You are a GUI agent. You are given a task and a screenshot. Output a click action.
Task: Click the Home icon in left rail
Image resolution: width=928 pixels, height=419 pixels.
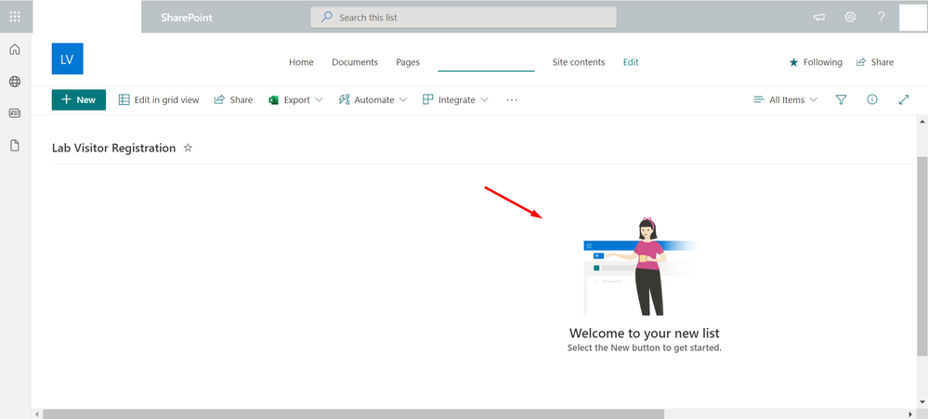(x=15, y=50)
